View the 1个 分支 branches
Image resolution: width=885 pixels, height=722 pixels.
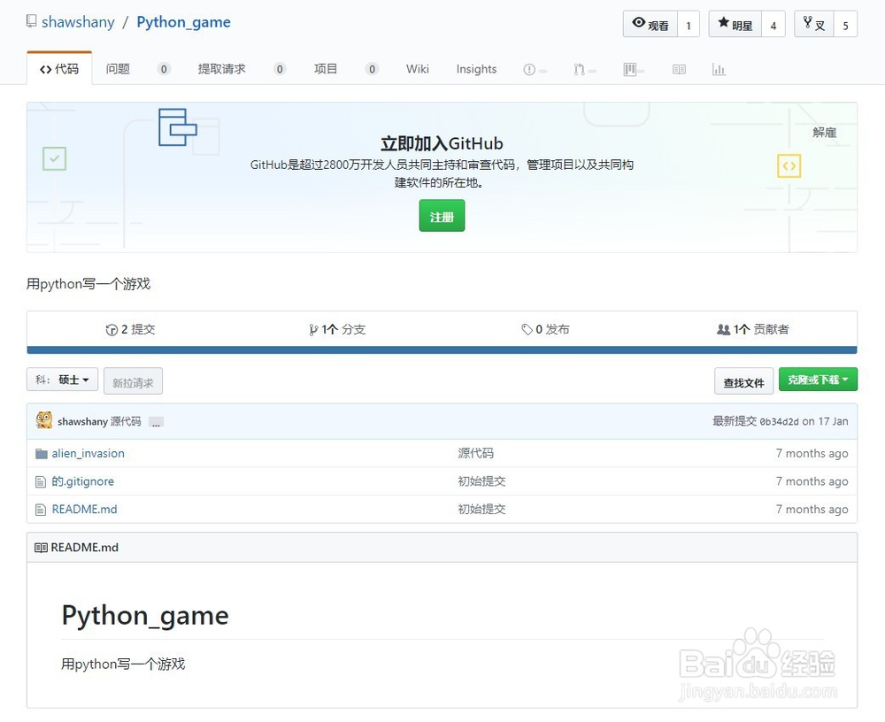(337, 329)
